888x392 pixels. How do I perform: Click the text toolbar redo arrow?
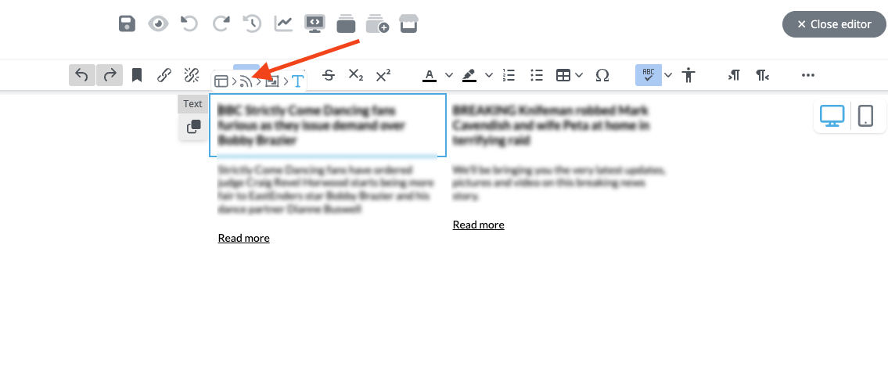click(110, 75)
